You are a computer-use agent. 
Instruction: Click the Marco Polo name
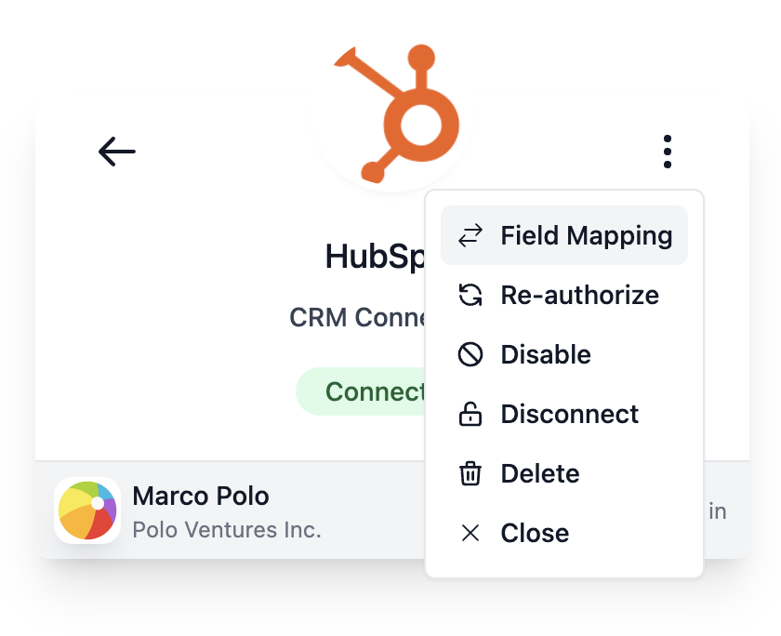(201, 496)
